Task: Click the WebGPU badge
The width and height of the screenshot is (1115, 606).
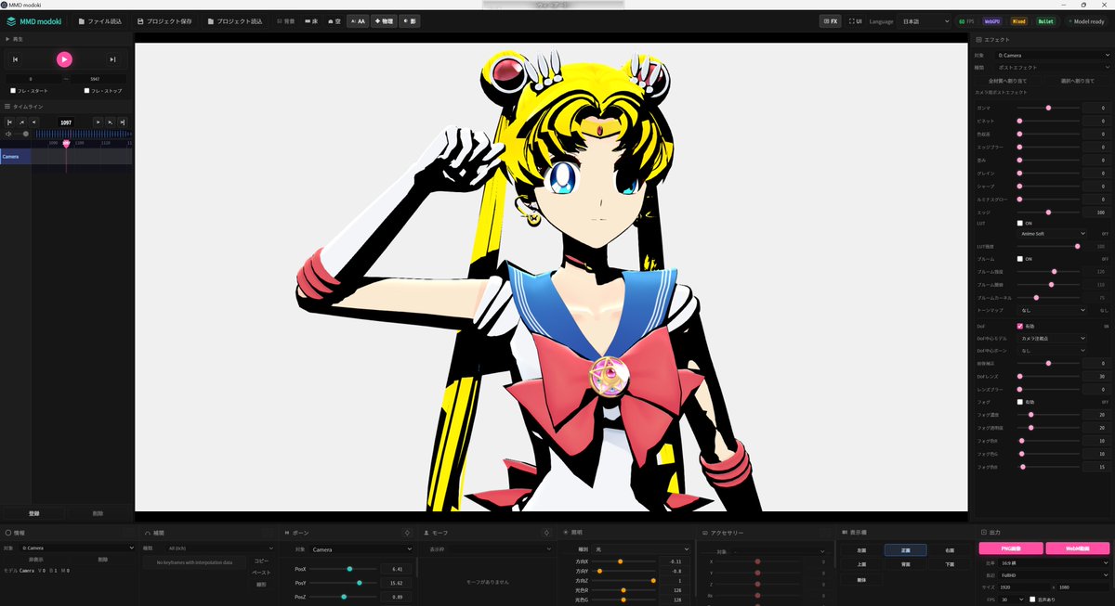Action: (x=992, y=20)
